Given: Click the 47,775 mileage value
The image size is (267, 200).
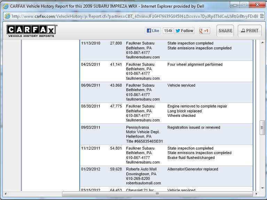Looking at the screenshot, I should coord(116,106).
